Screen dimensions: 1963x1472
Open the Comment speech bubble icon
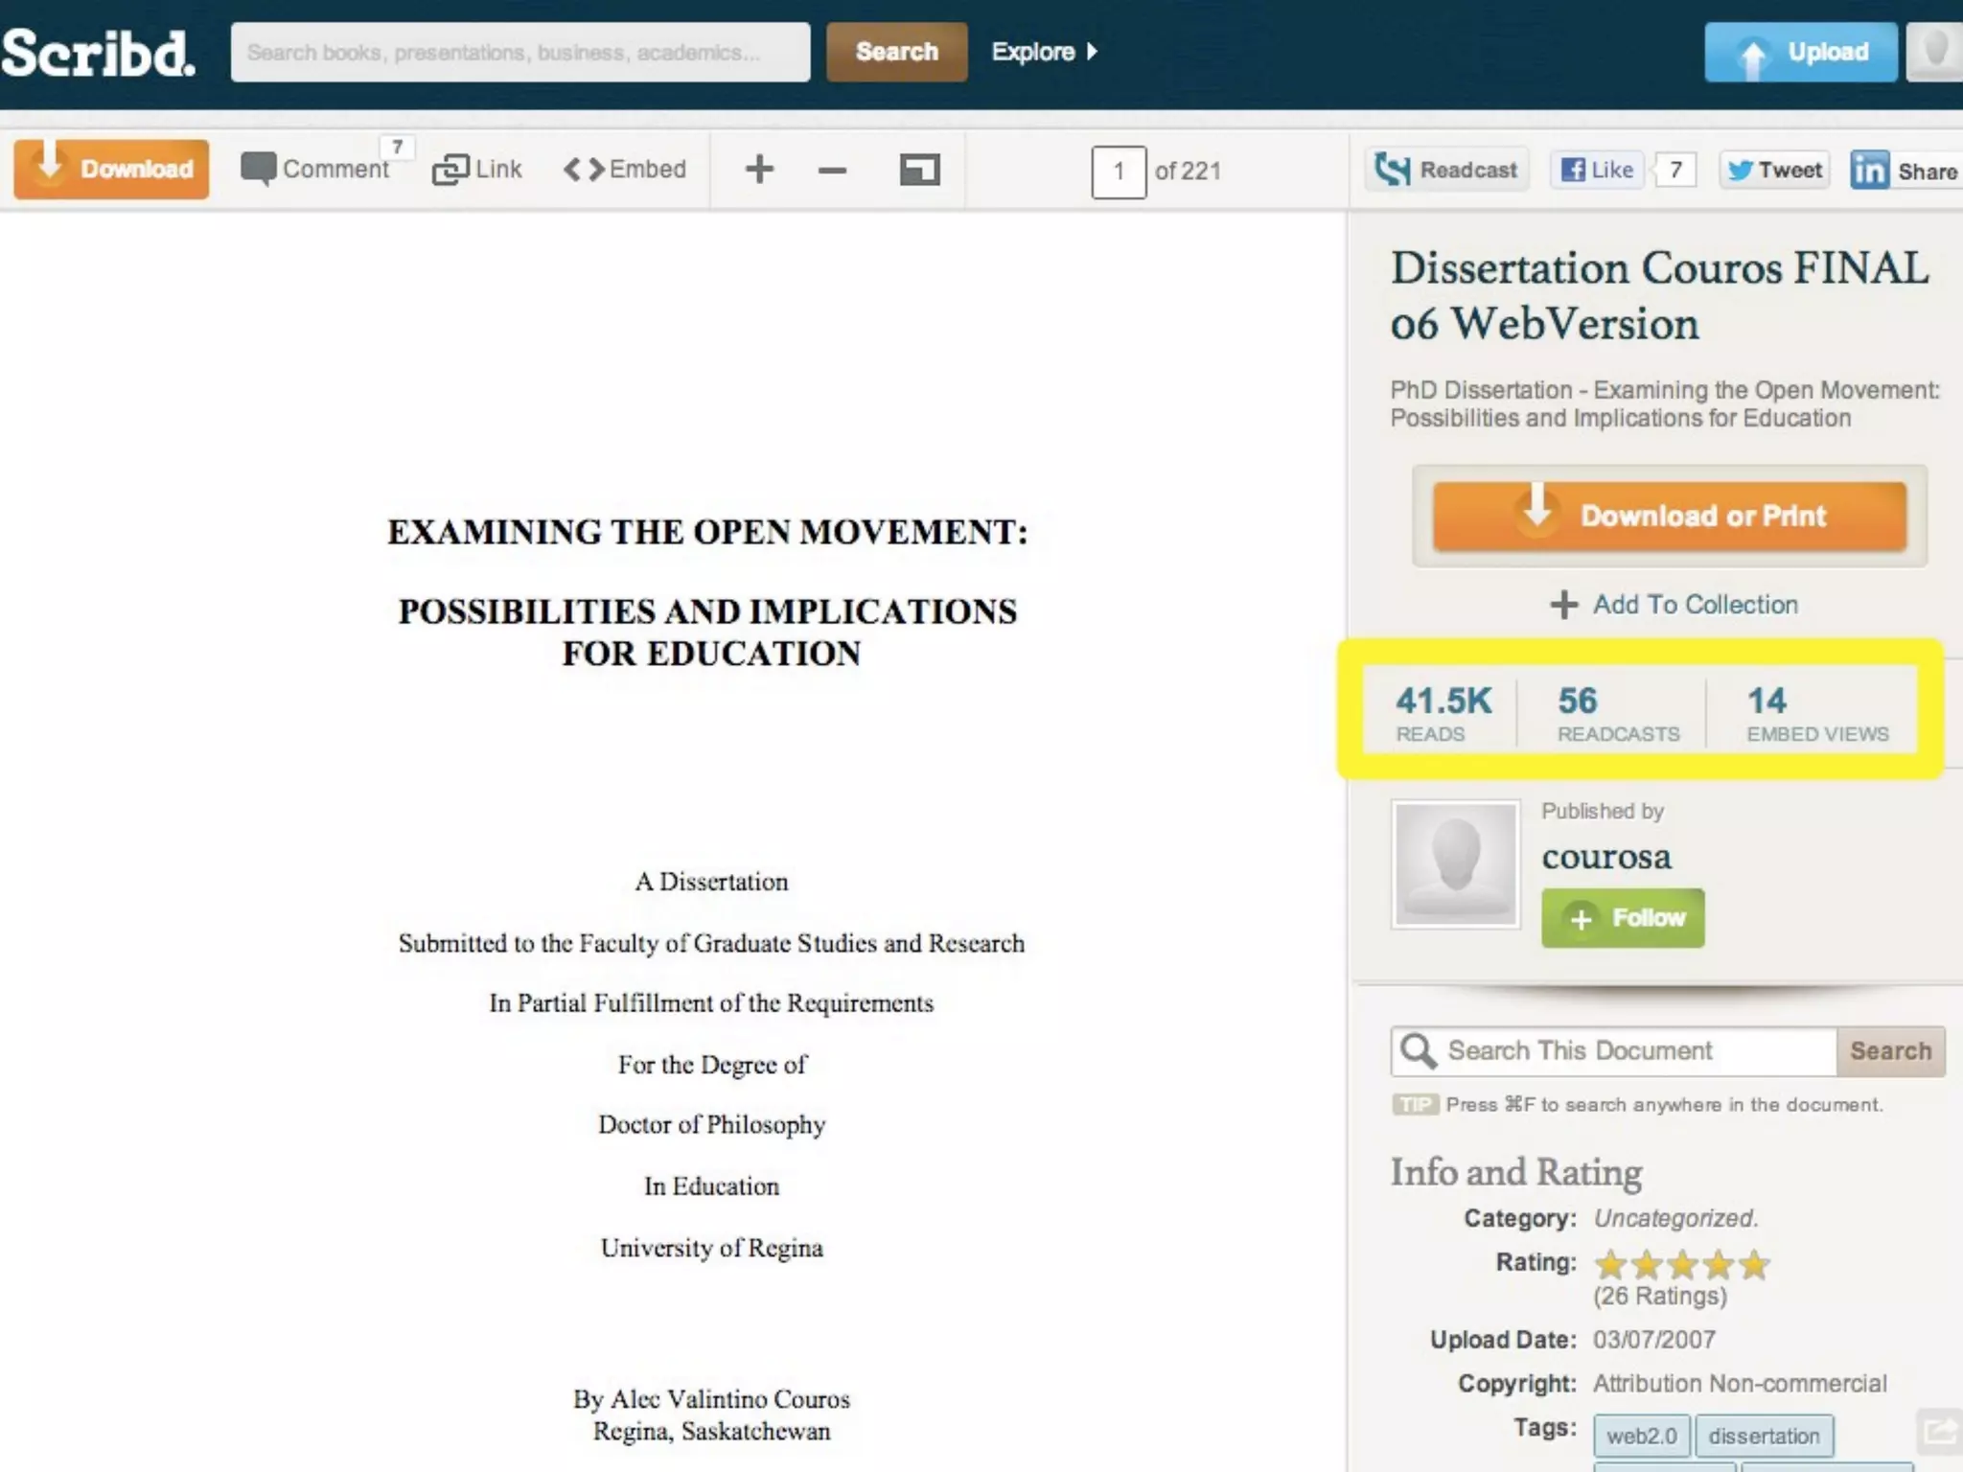click(x=258, y=170)
